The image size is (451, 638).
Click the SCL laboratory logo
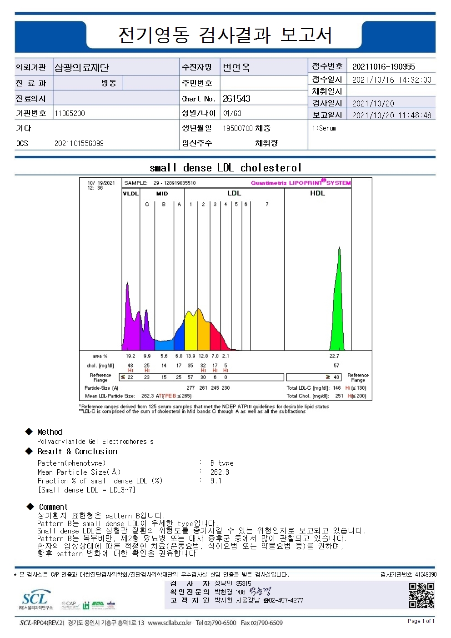click(x=35, y=600)
